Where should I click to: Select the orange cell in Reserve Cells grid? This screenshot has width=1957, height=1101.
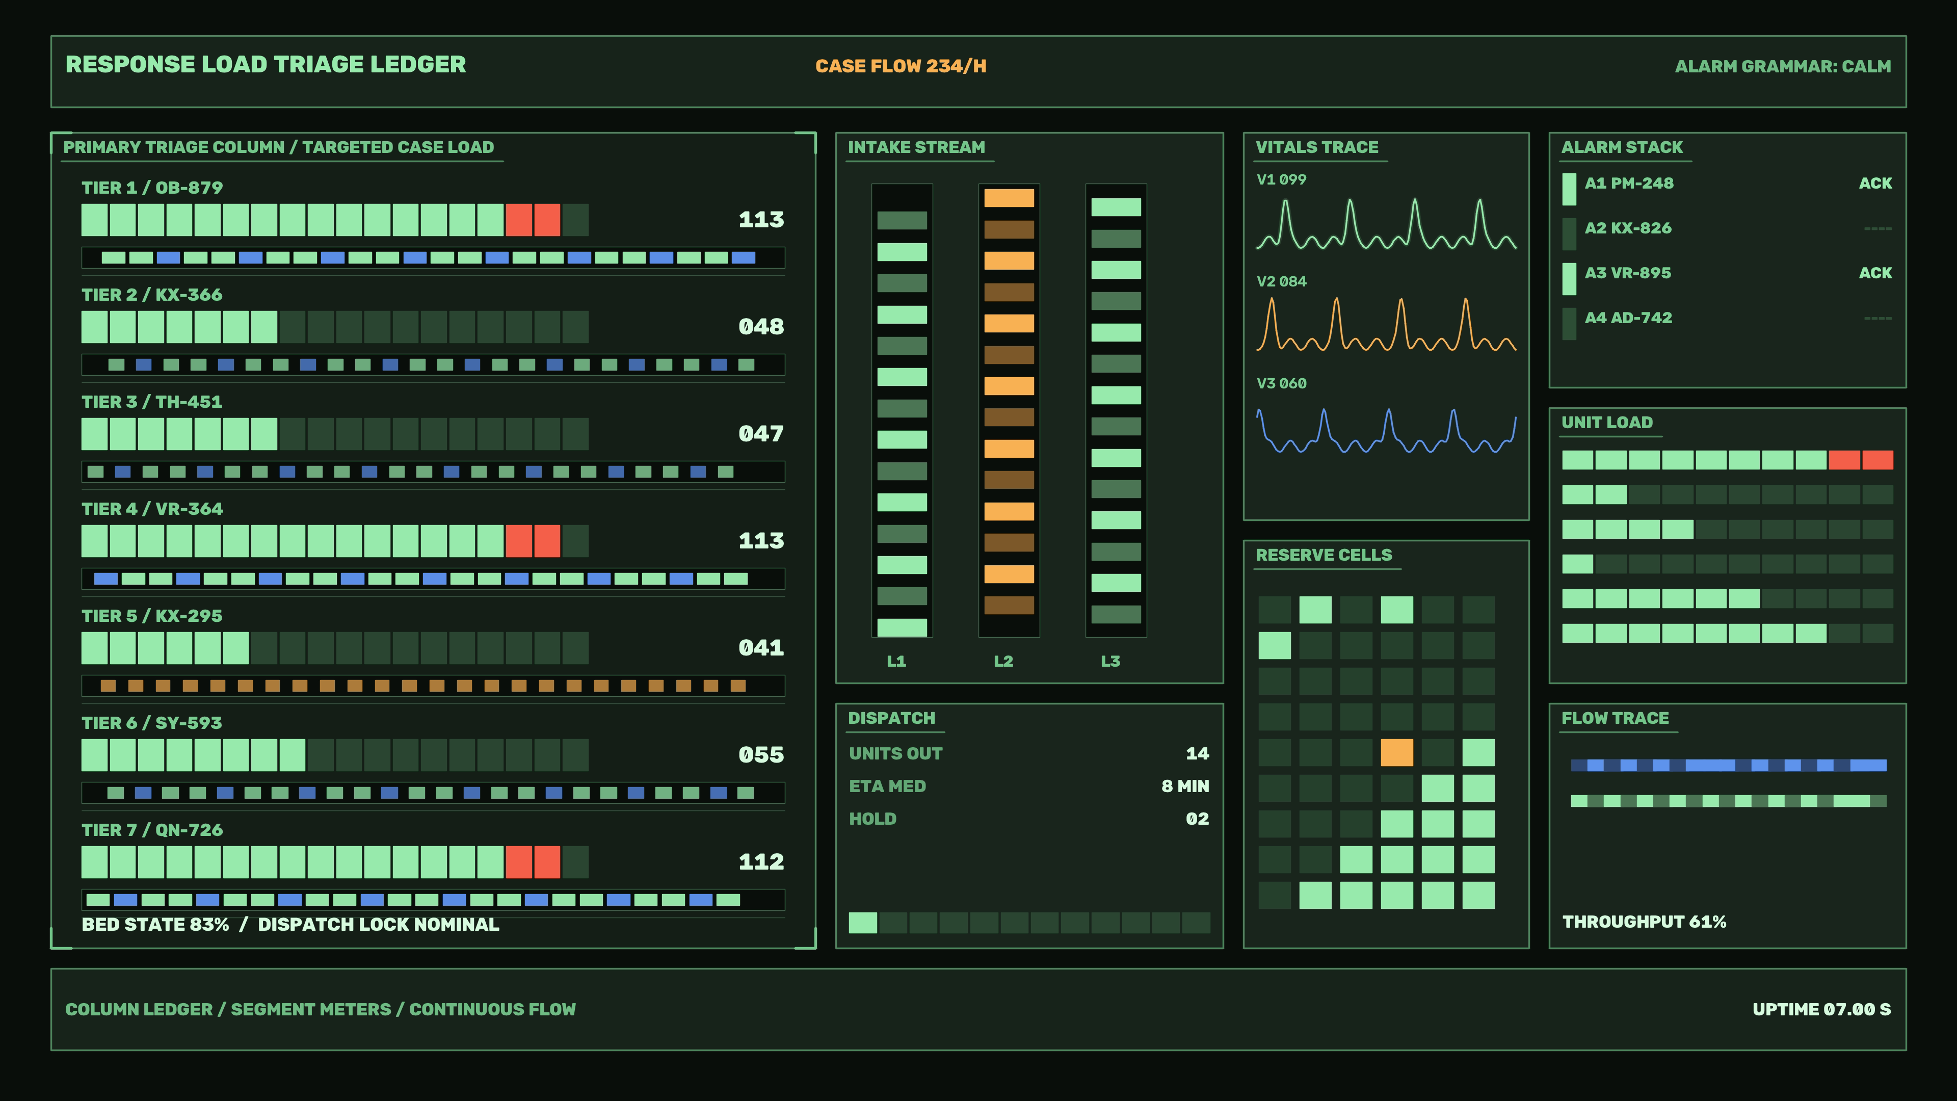click(x=1396, y=752)
